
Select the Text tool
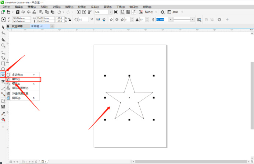(3, 81)
